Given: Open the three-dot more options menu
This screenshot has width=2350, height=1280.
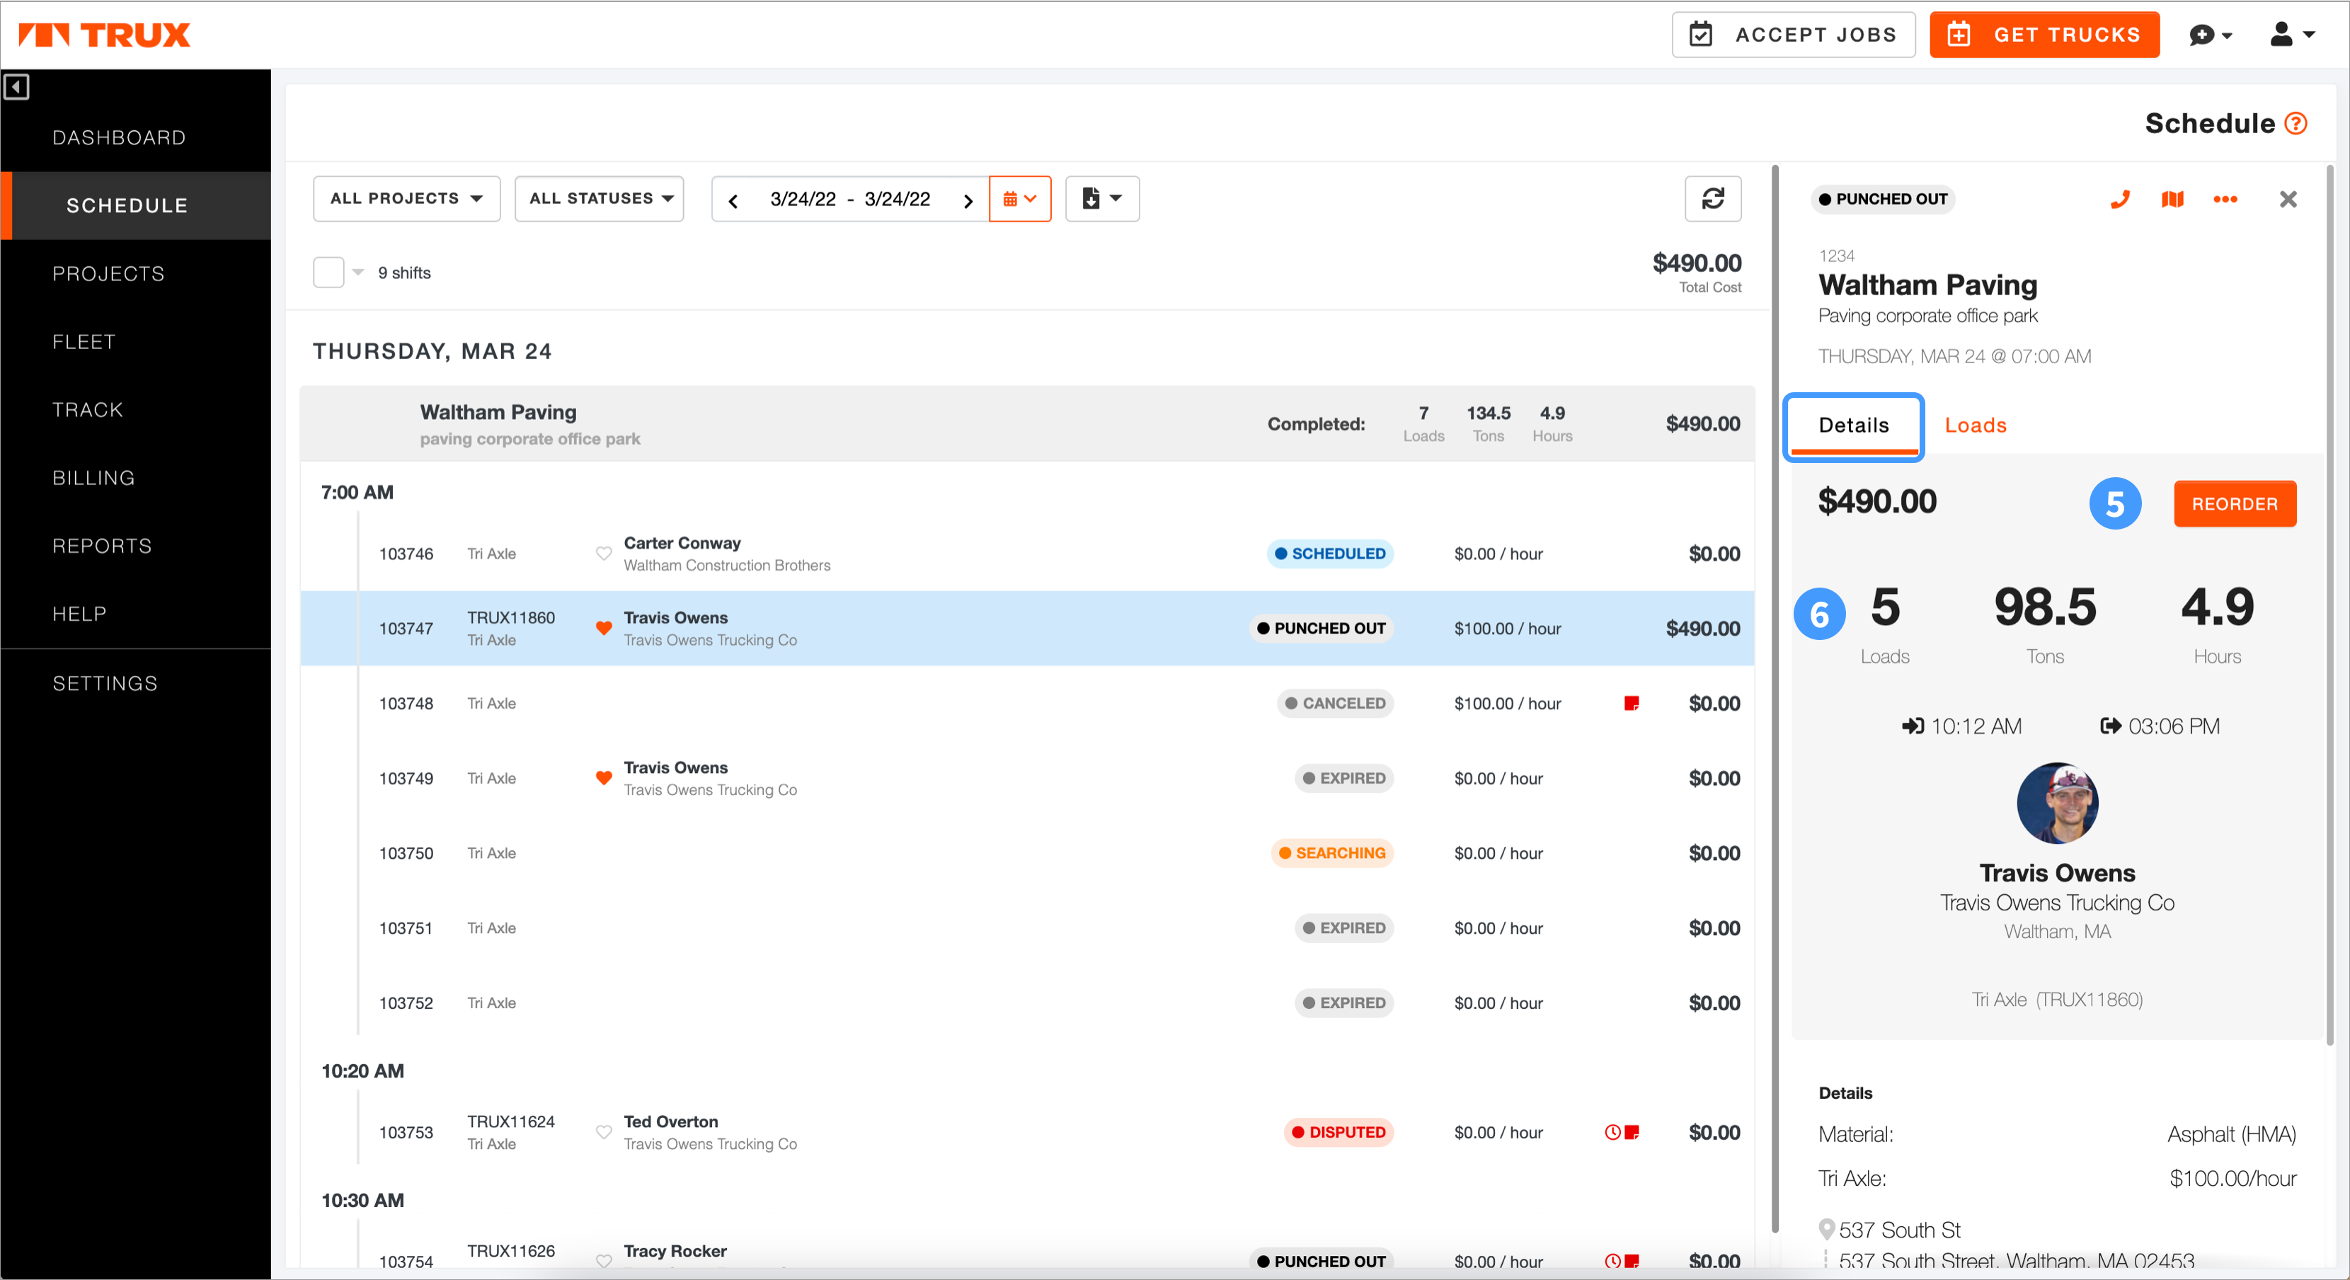Looking at the screenshot, I should tap(2225, 199).
